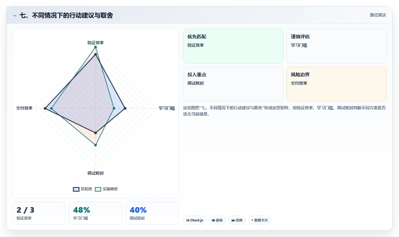Click the 40% 调试耗时 stat card

pos(152,213)
